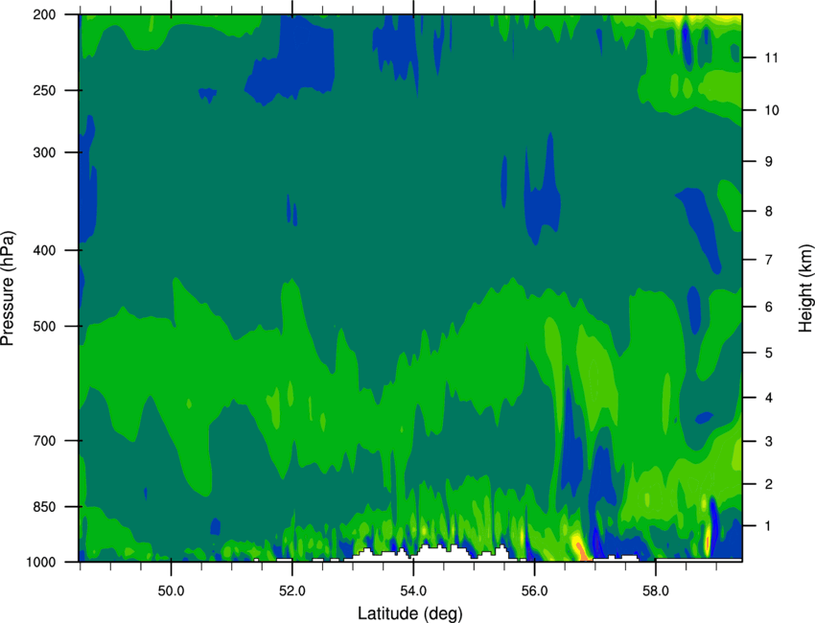This screenshot has height=623, width=815.
Task: Click the 2 km height label
Action: 768,484
